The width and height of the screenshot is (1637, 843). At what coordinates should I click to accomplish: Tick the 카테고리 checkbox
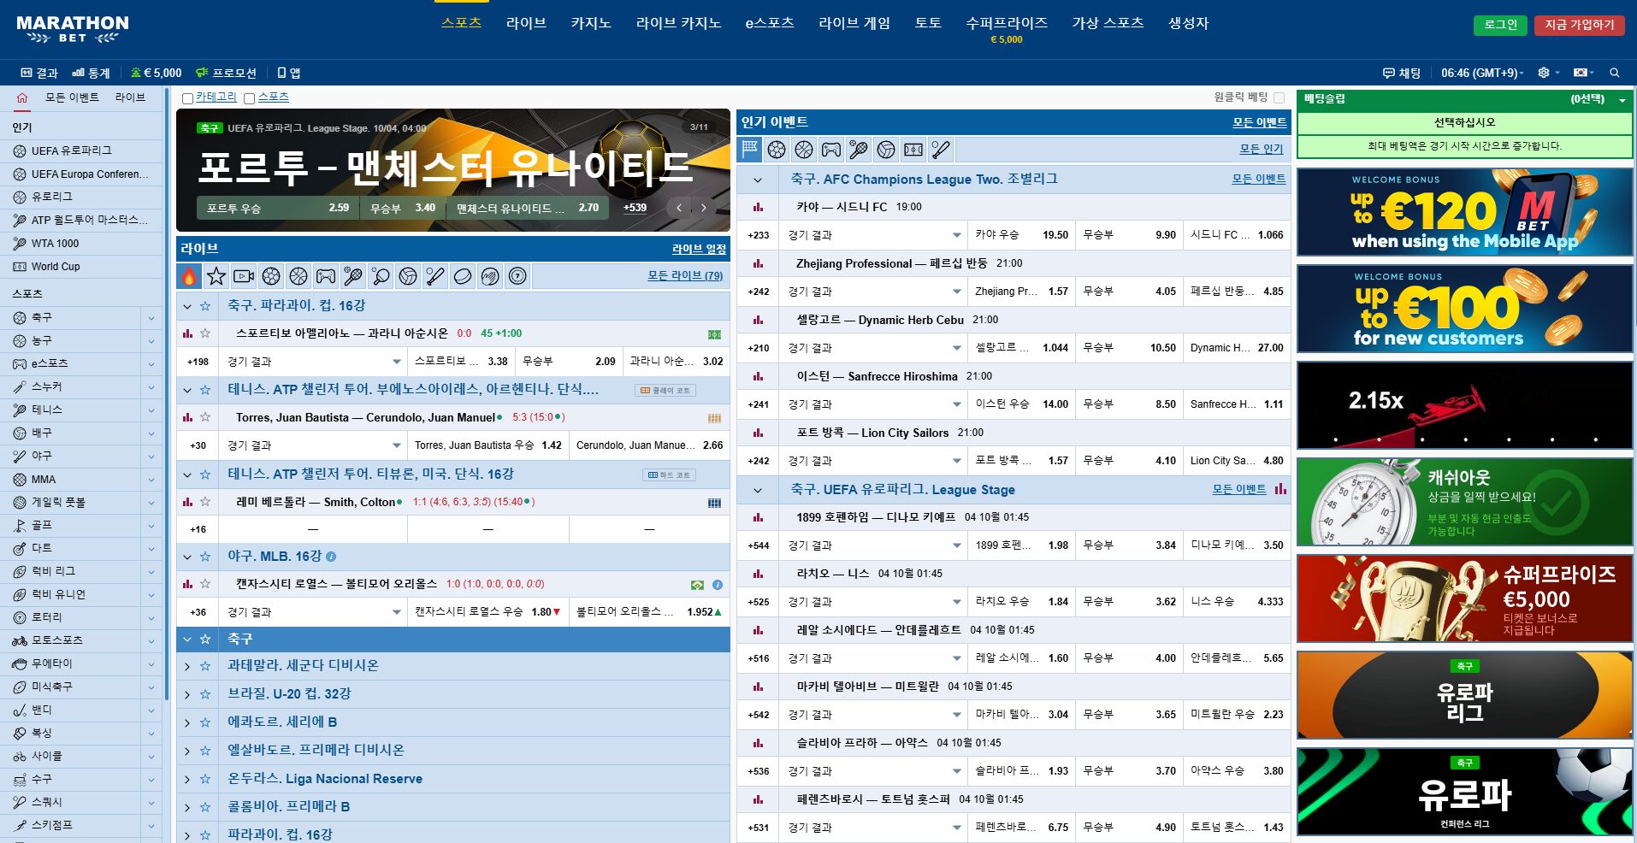(x=187, y=98)
